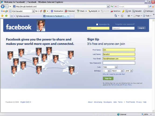Click the yellow highlighter icon
The image size is (155, 116).
123,11
